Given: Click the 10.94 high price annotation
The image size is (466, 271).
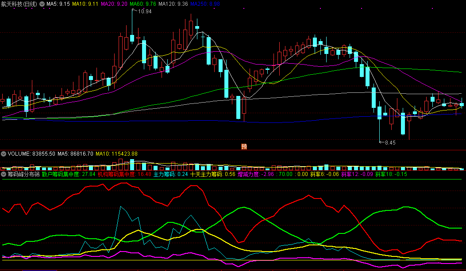Looking at the screenshot, I should point(145,11).
